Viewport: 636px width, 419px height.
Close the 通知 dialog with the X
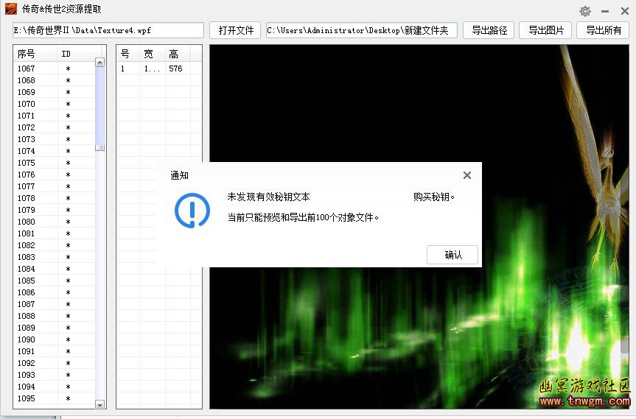[x=466, y=175]
